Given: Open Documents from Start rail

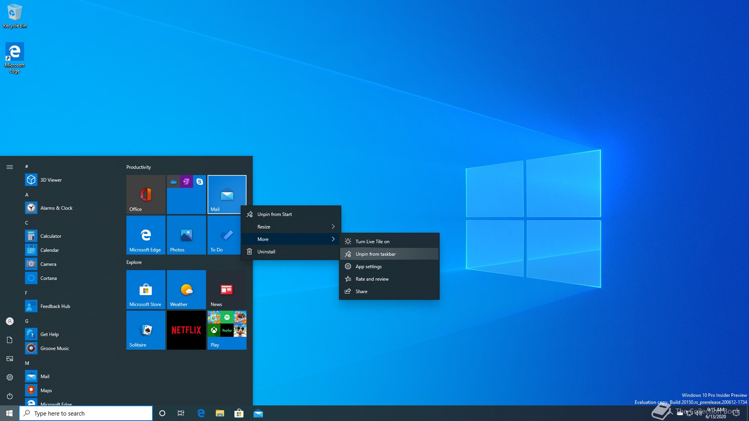Looking at the screenshot, I should pyautogui.click(x=10, y=340).
